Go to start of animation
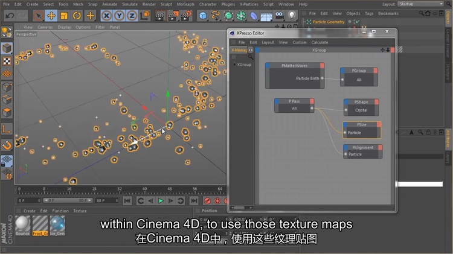 click(127, 200)
